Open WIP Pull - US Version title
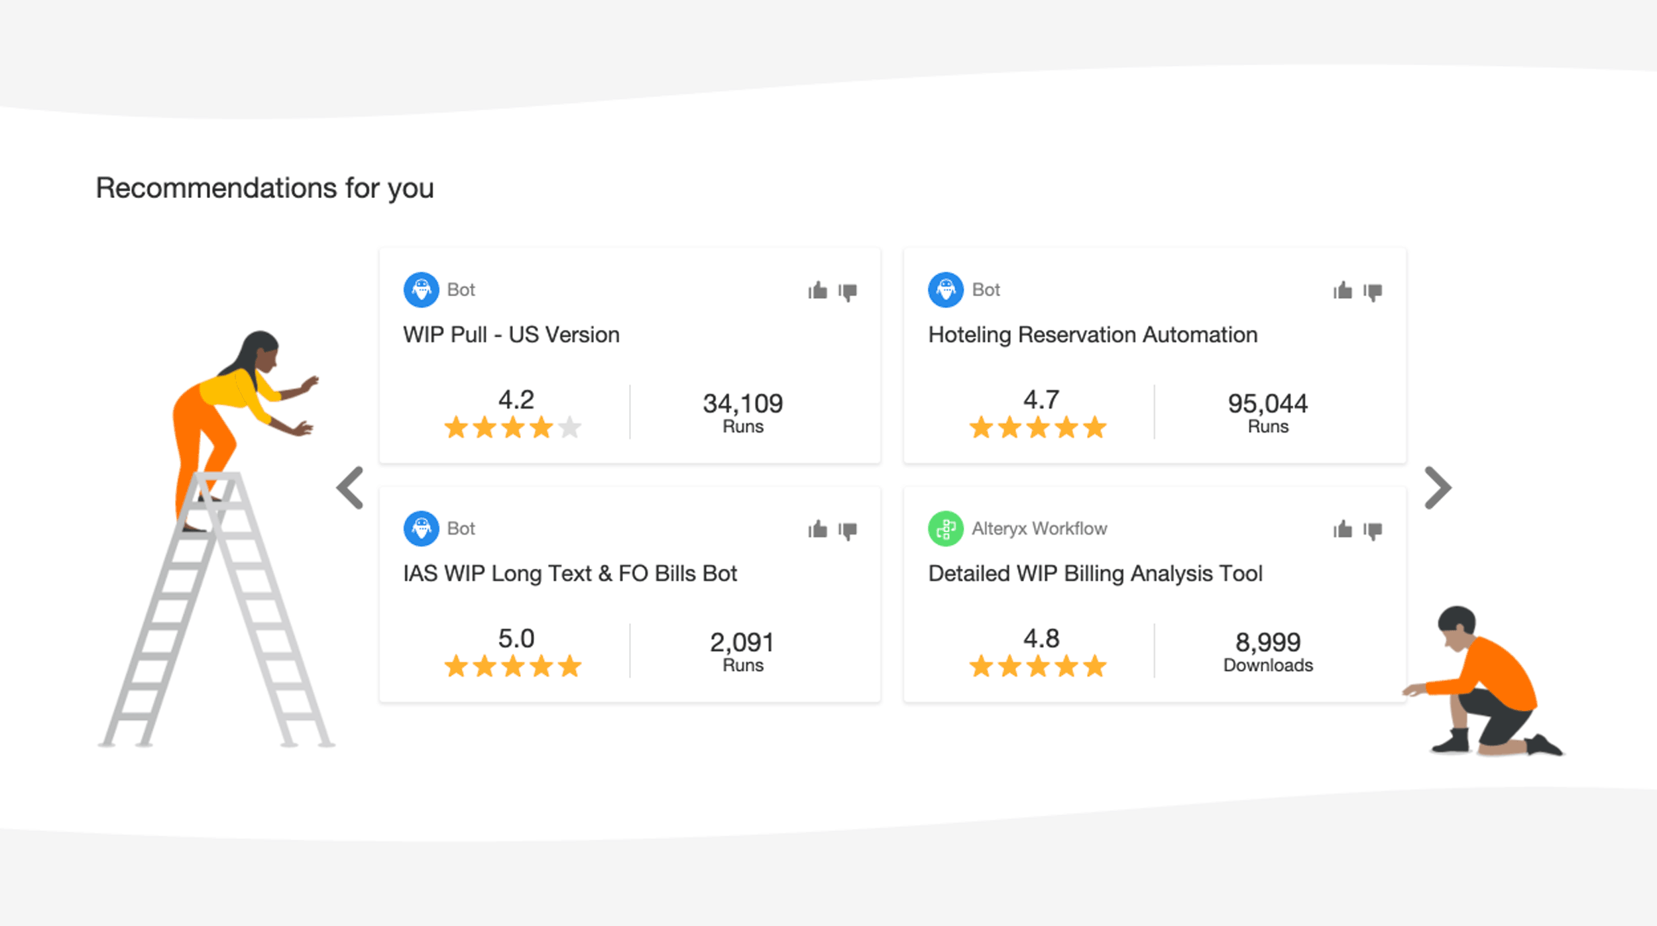The height and width of the screenshot is (926, 1657). (x=511, y=335)
